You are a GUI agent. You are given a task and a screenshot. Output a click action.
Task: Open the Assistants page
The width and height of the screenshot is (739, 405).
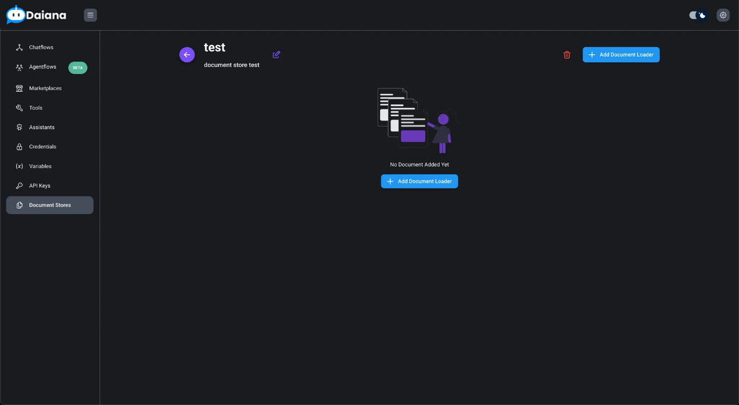point(42,127)
